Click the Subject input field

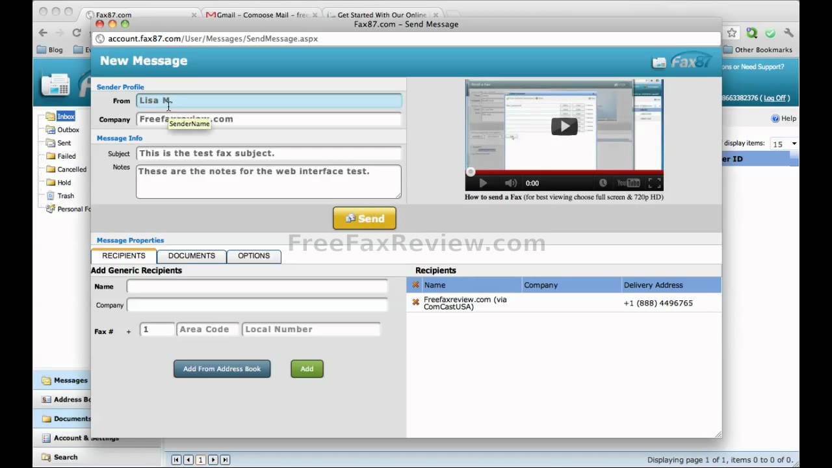pyautogui.click(x=269, y=154)
